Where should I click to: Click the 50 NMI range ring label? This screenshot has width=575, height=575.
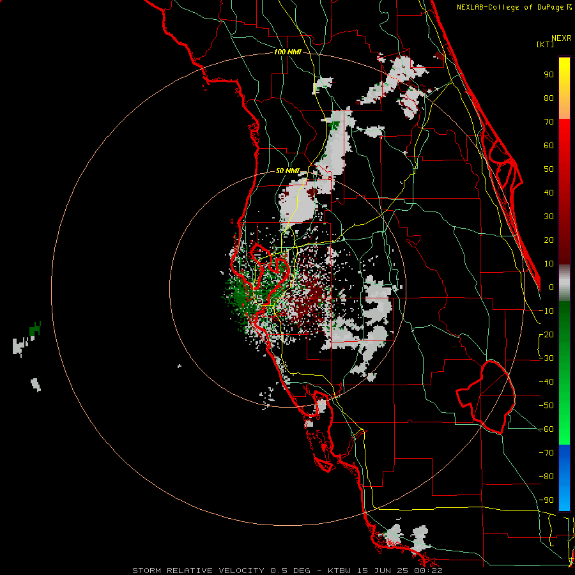tap(287, 171)
